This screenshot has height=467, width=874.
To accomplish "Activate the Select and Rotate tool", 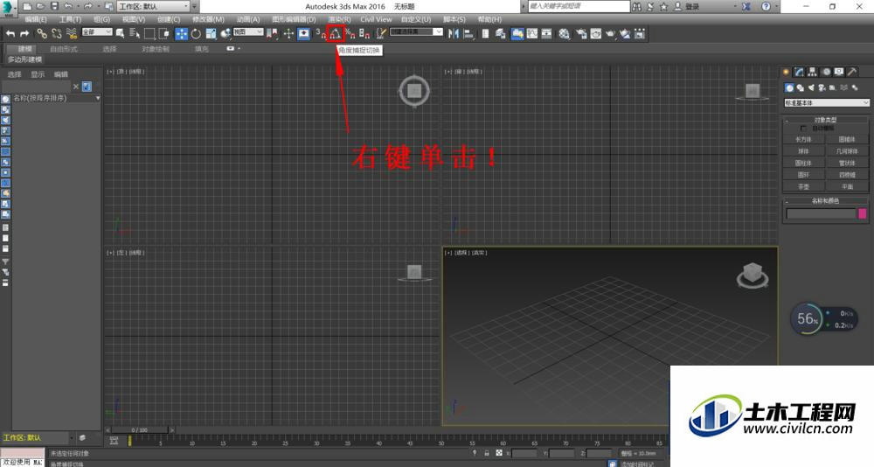I will [196, 33].
